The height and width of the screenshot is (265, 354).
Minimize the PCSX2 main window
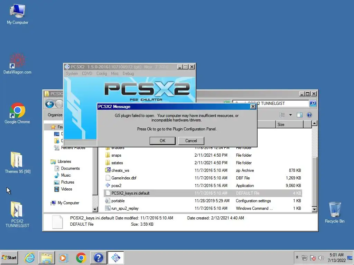180,67
